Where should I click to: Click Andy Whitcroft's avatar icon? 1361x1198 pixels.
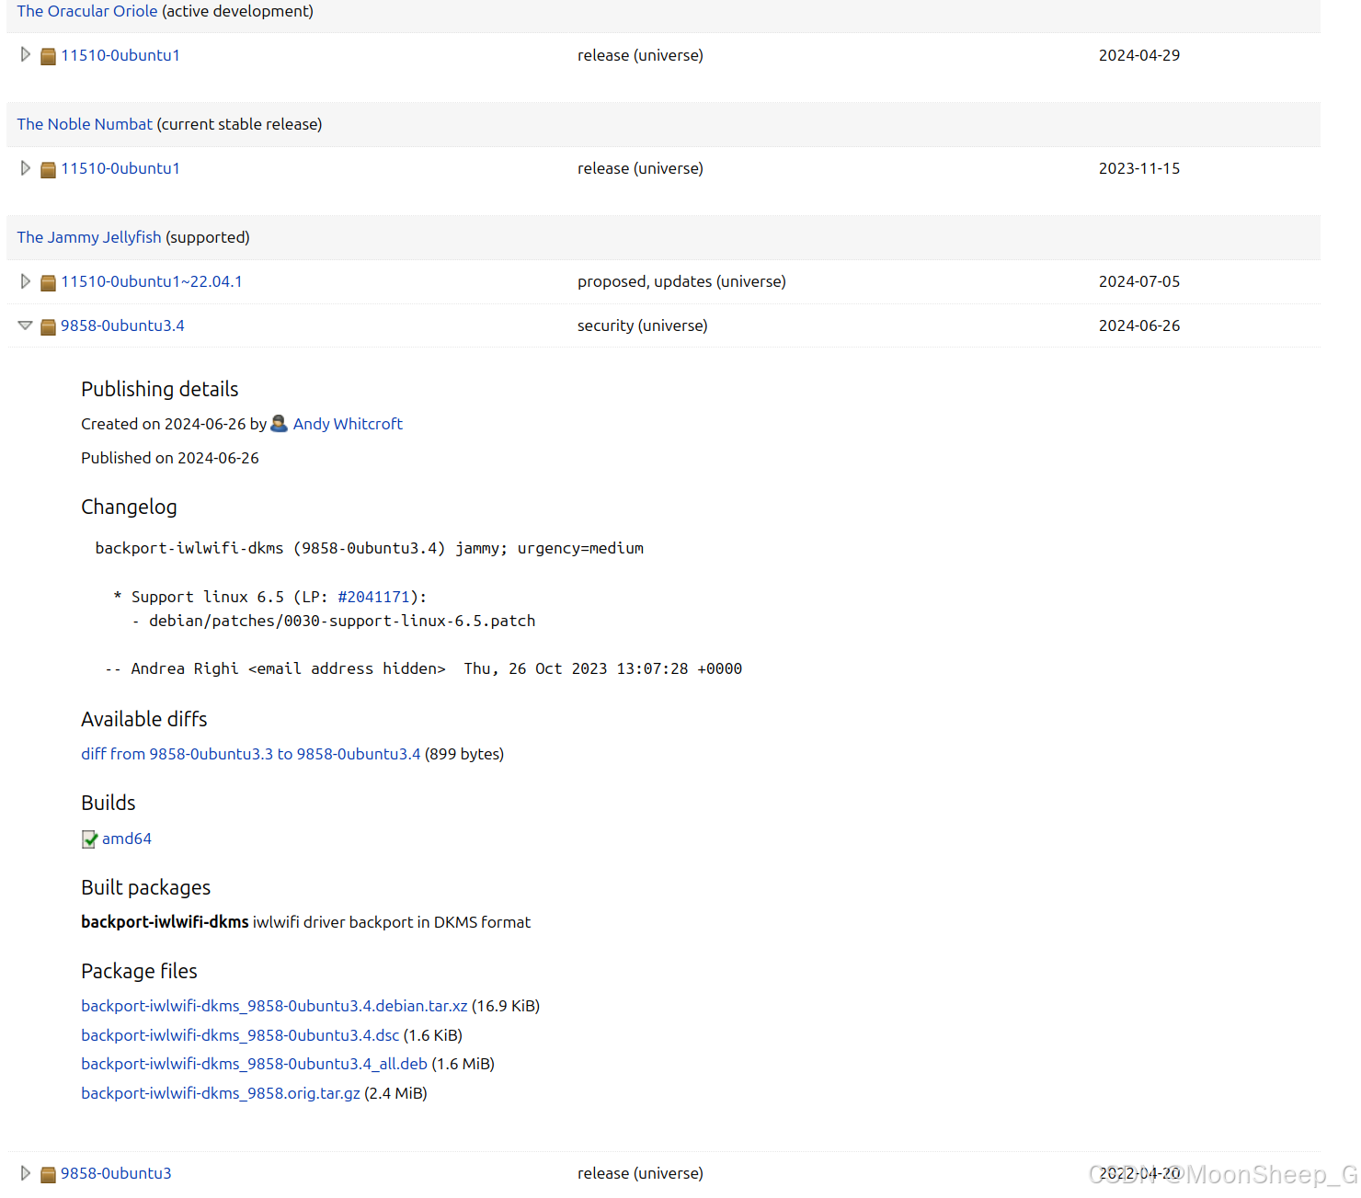tap(279, 424)
